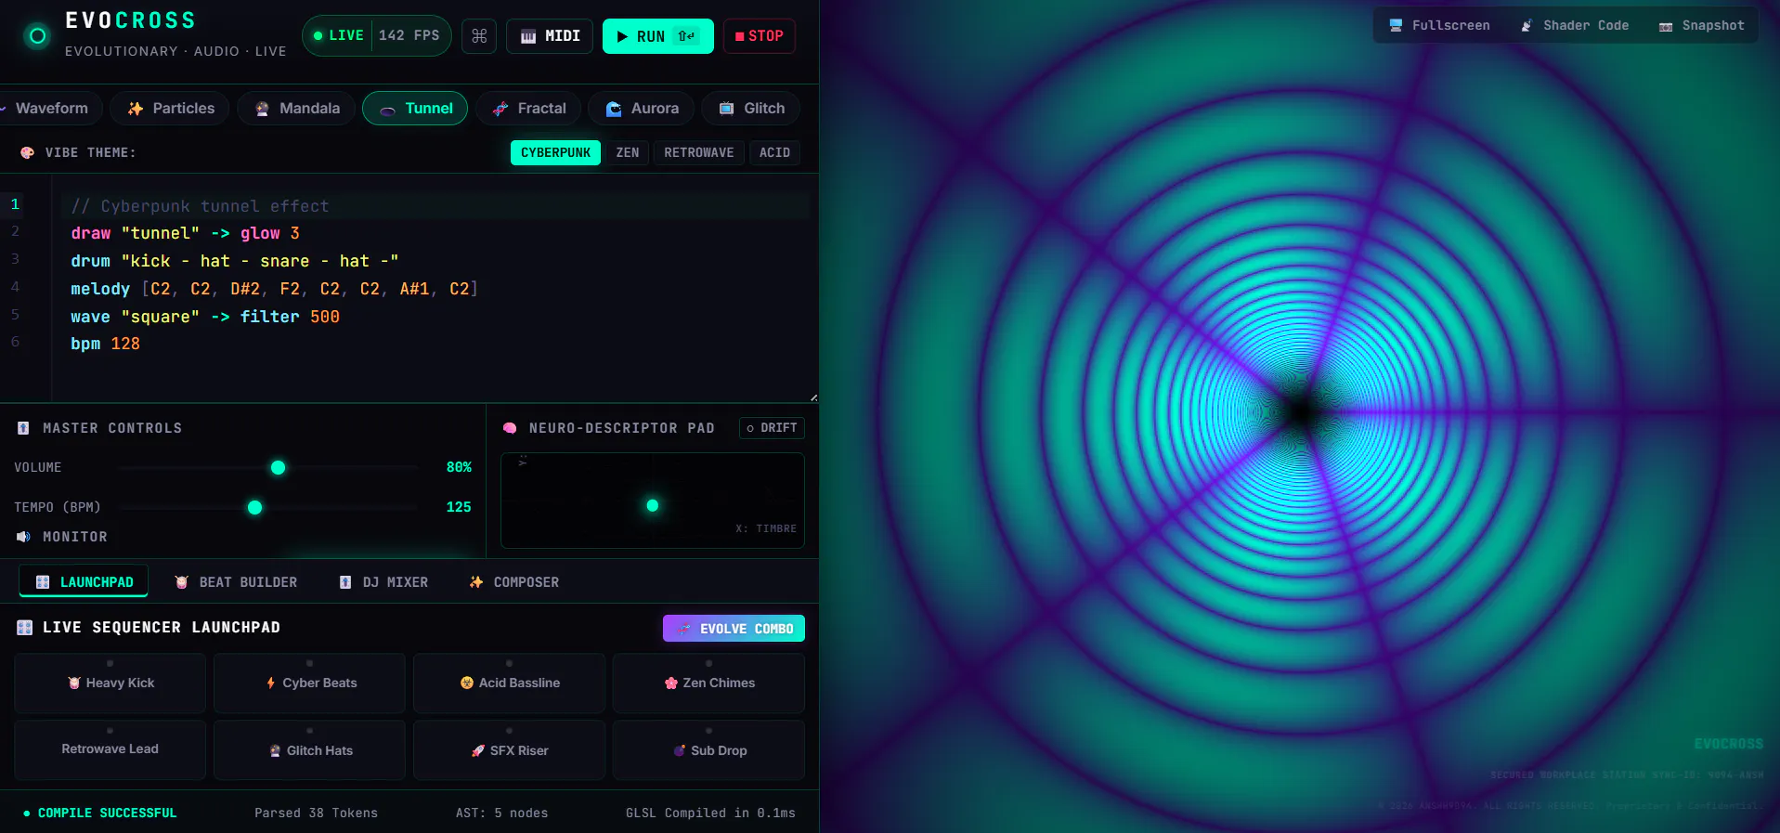Viewport: 1780px width, 833px height.
Task: Launch the SFX Riser pad
Action: tap(509, 750)
